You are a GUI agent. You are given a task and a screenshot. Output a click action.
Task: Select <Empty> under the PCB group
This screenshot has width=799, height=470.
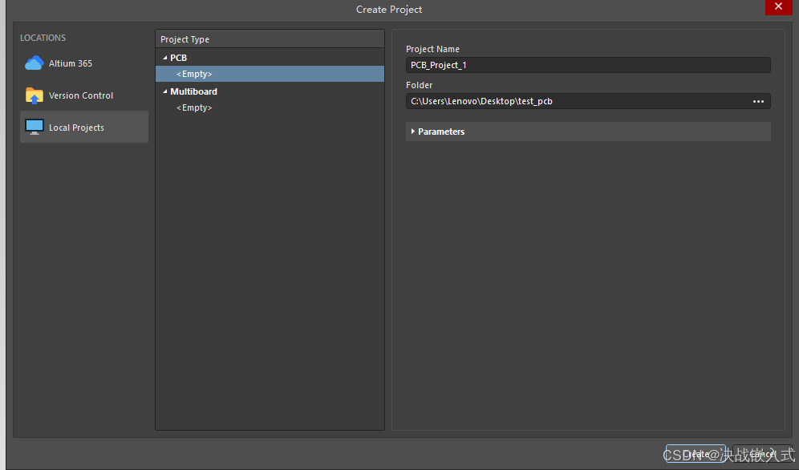(270, 74)
